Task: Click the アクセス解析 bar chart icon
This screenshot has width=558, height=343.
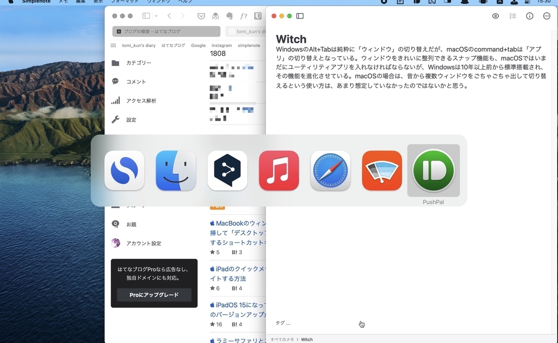Action: (115, 101)
